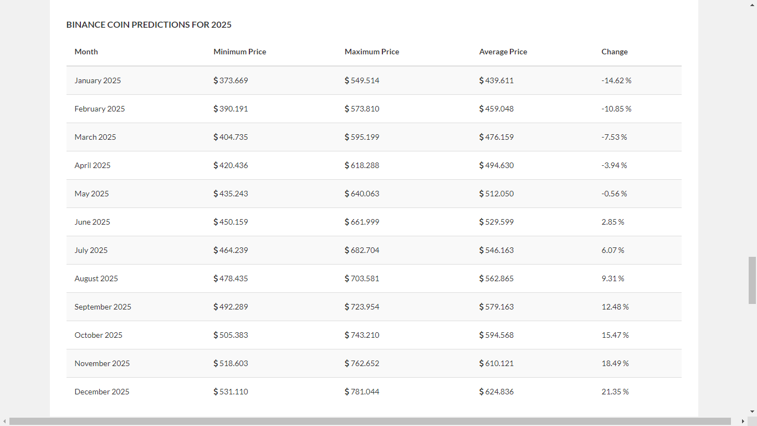Click the Average Price column header

pos(503,52)
